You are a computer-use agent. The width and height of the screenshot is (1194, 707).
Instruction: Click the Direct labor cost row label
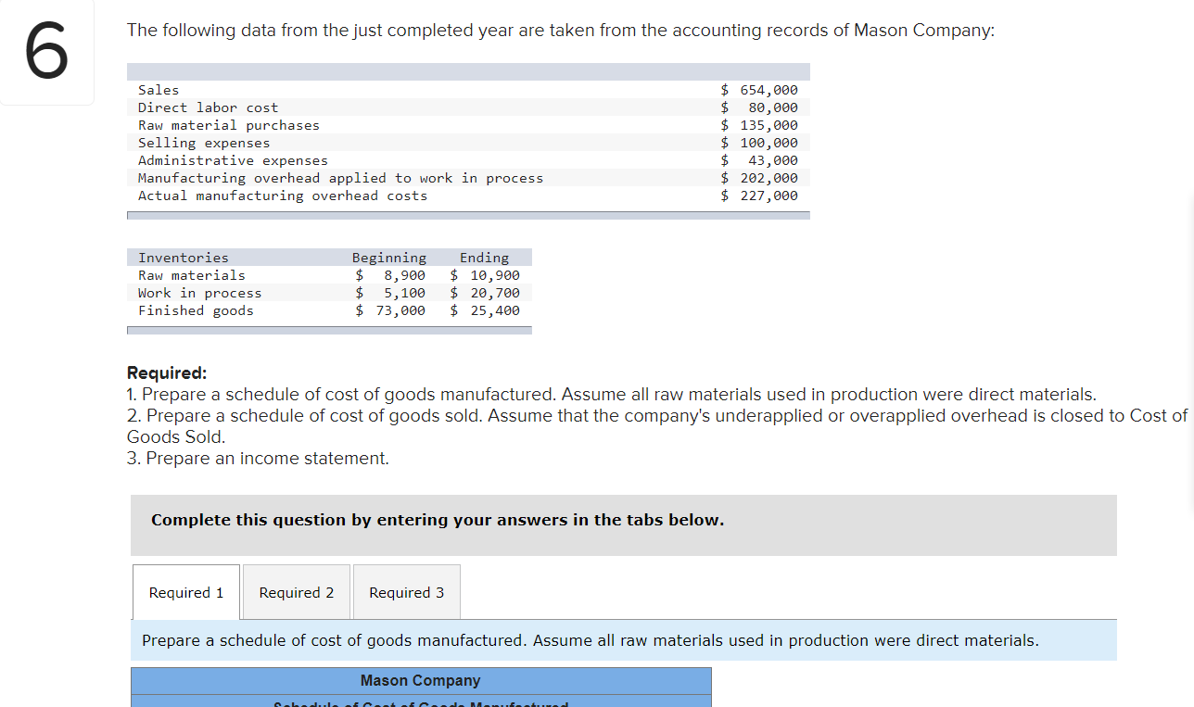(x=208, y=107)
